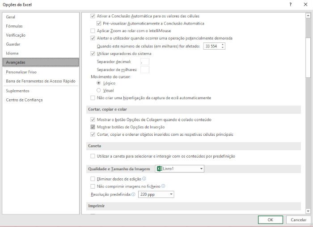Click the help question mark icon
Screen dimensions: 313x227
pyautogui.click(x=291, y=4)
